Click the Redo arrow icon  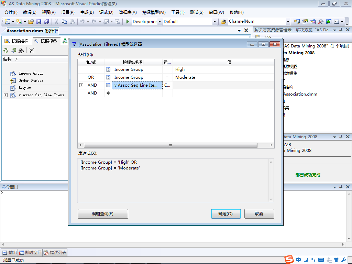click(94, 22)
